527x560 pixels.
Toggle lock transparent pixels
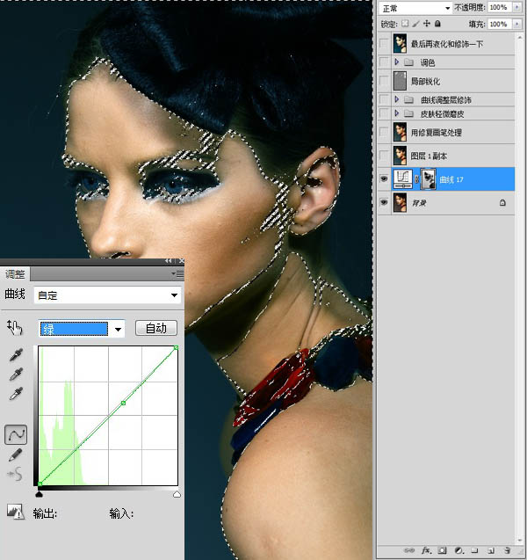(x=405, y=24)
